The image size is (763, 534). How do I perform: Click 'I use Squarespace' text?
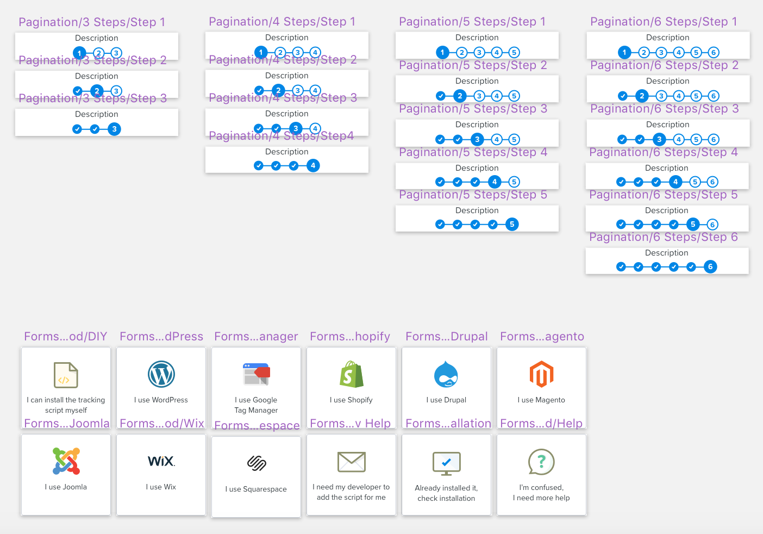(256, 489)
